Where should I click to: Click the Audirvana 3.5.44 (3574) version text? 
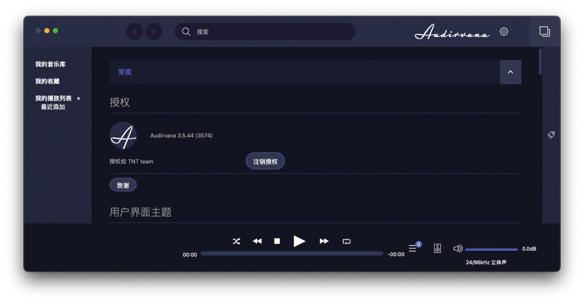181,136
